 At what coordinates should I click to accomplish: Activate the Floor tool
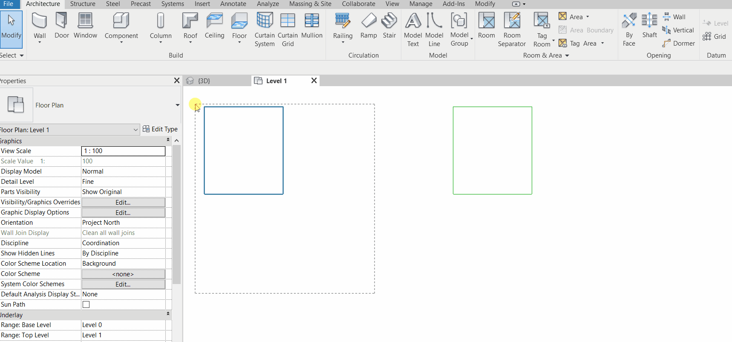(x=239, y=28)
